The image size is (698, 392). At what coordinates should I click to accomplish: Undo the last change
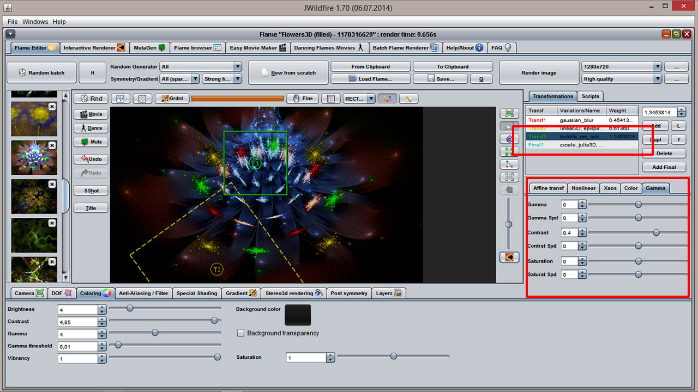click(x=91, y=159)
